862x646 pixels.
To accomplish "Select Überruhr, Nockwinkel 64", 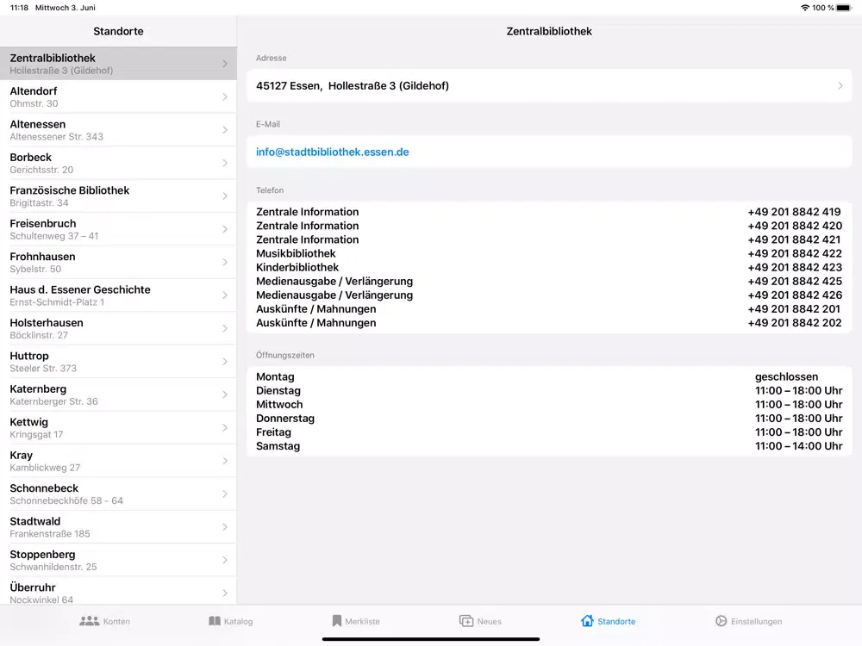I will (x=118, y=593).
